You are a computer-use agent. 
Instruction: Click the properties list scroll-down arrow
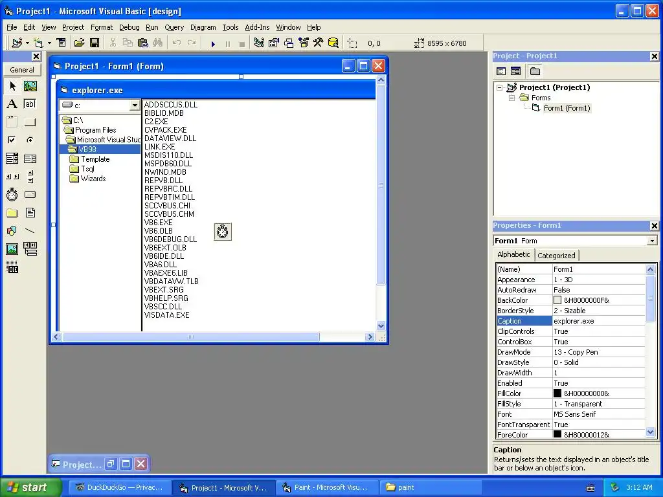click(650, 432)
